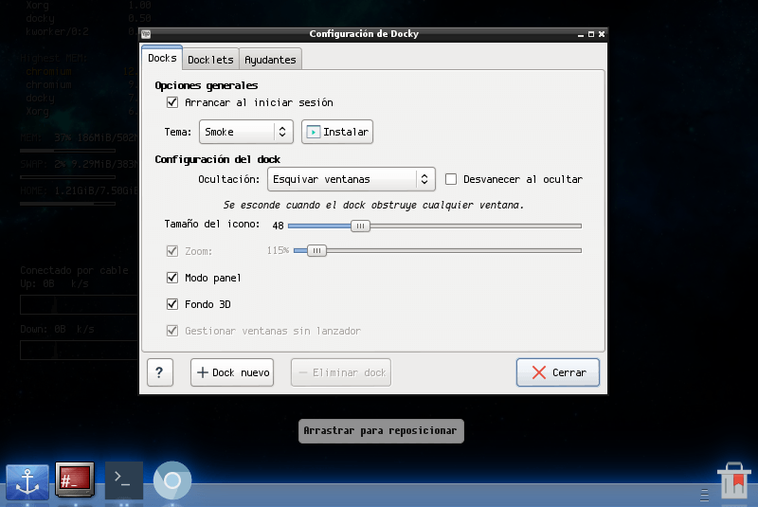758x507 pixels.
Task: Click the question mark help button
Action: 160,372
